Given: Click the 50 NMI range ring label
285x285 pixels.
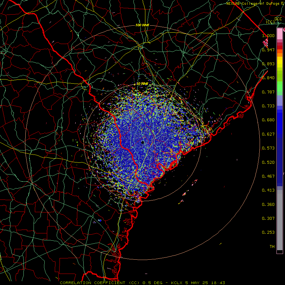Looking at the screenshot, I should coord(142,84).
